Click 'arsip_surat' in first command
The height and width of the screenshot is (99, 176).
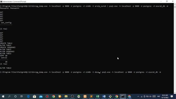100,6
